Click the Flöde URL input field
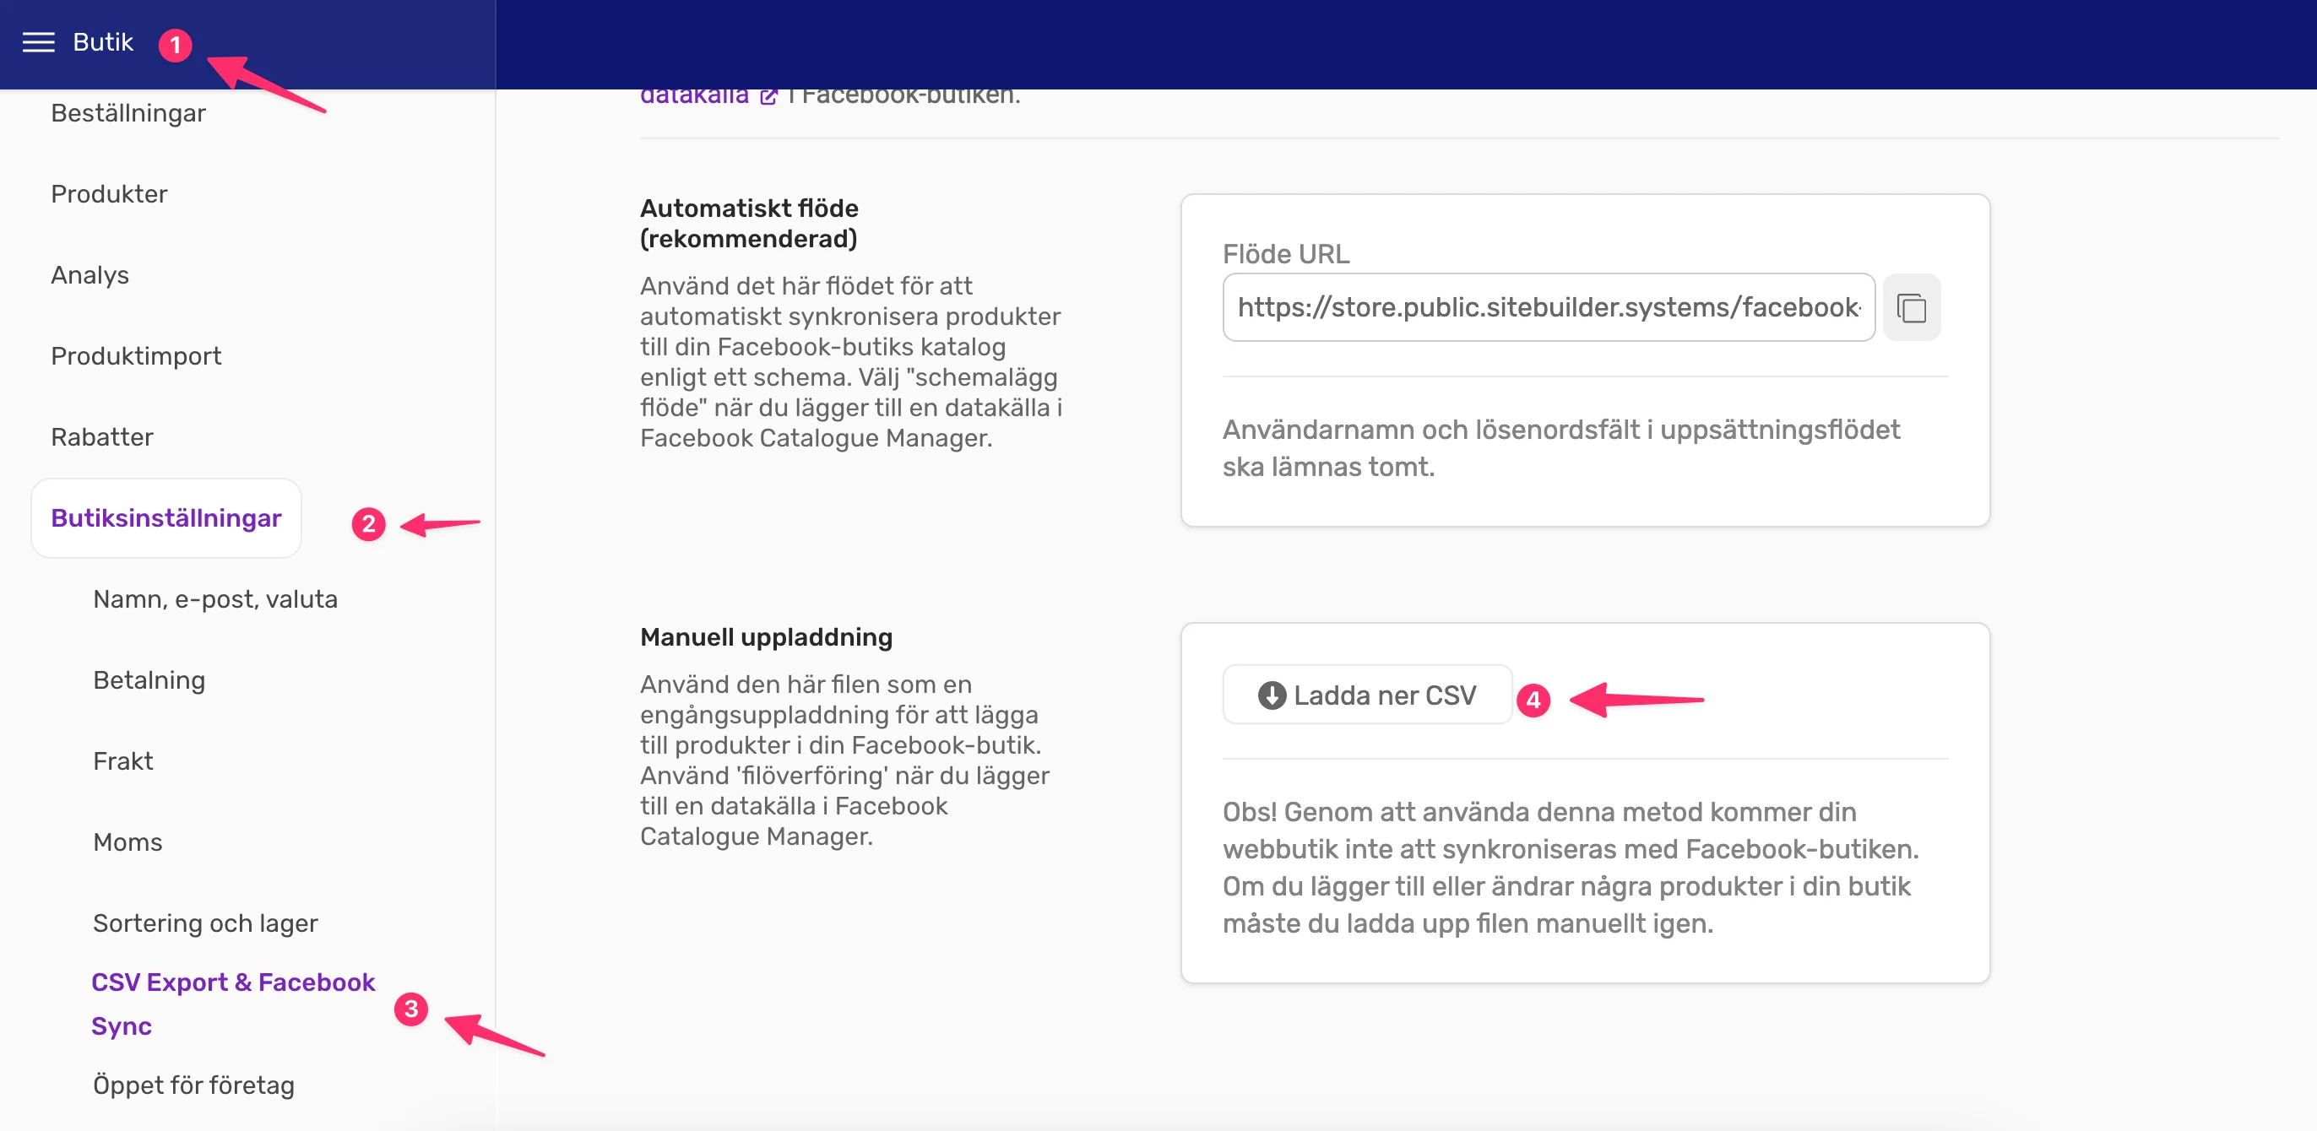The height and width of the screenshot is (1131, 2317). click(x=1548, y=307)
